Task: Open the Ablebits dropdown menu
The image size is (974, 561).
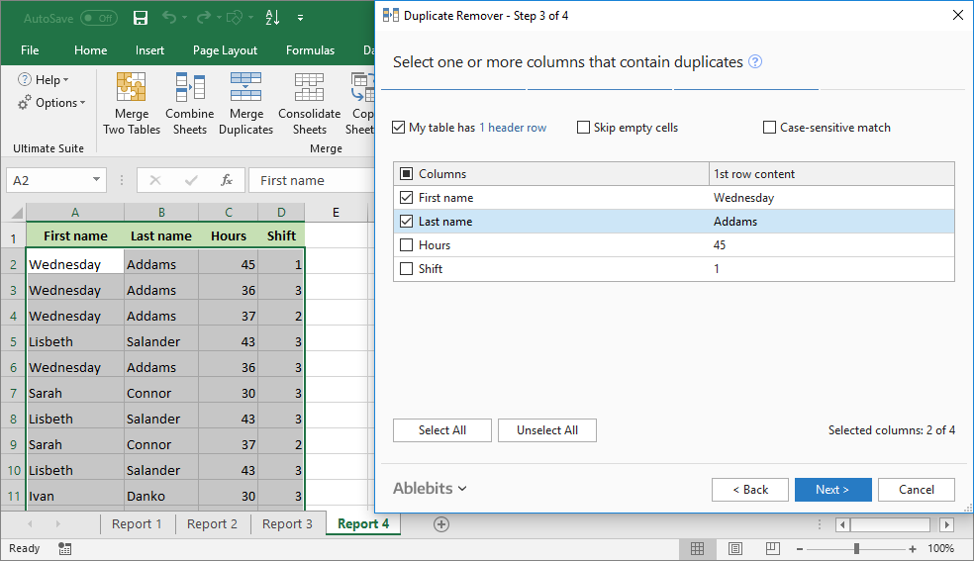Action: point(430,489)
